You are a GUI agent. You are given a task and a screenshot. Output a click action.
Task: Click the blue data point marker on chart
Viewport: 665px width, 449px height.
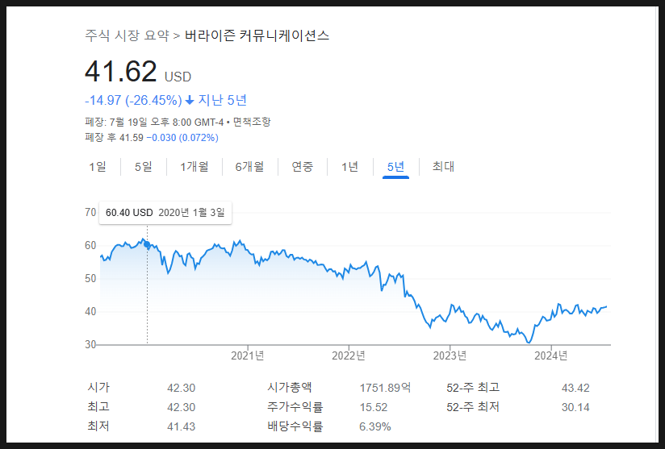[147, 244]
